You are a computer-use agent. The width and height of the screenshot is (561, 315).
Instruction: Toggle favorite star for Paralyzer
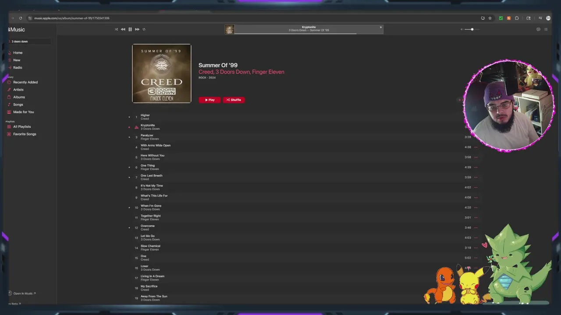coord(129,137)
